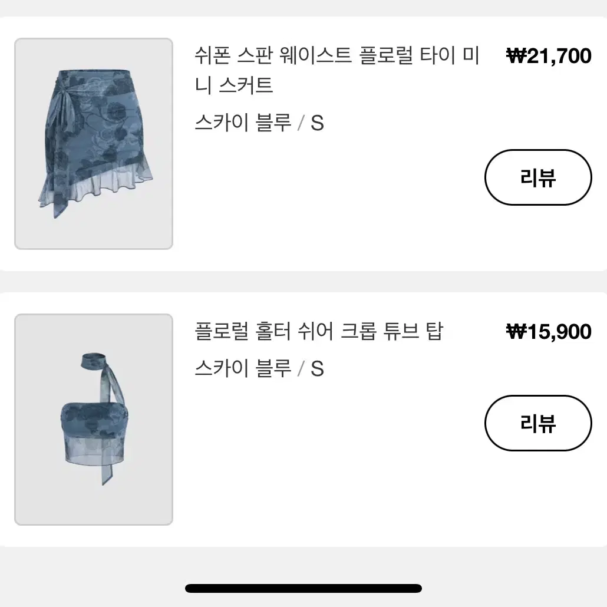Tap 니 스커트 on the title's second line
The image size is (607, 607).
click(x=234, y=85)
